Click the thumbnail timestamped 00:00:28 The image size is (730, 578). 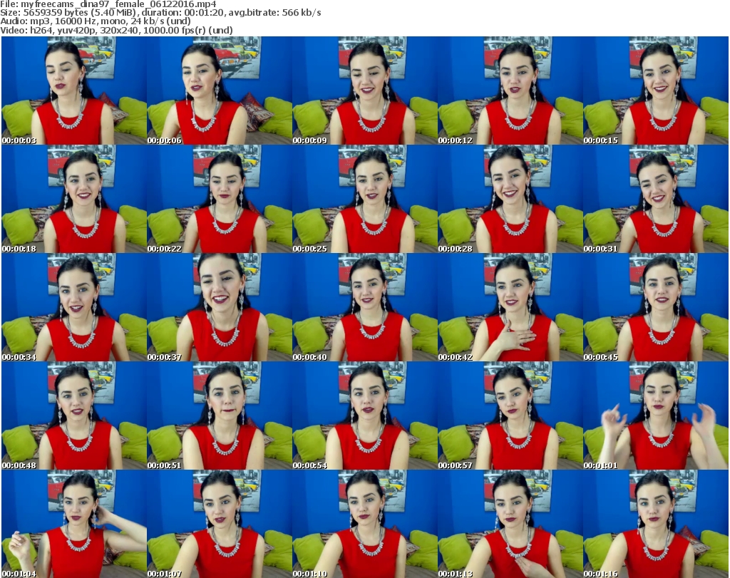[510, 199]
